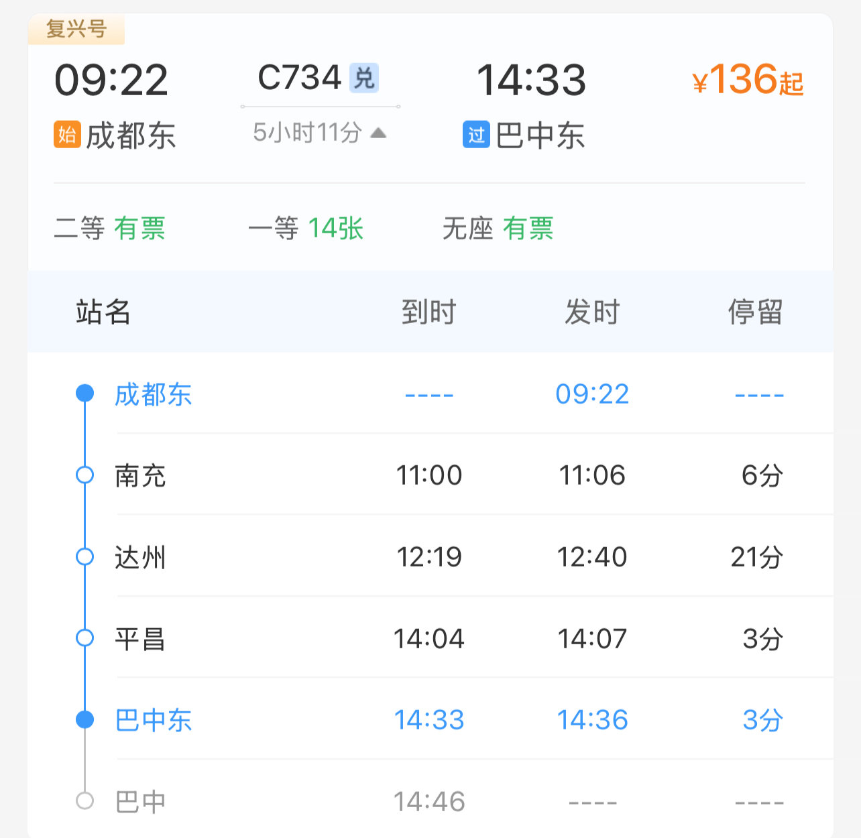Tap the ¥136起 price
Image resolution: width=861 pixels, height=838 pixels.
pos(748,80)
